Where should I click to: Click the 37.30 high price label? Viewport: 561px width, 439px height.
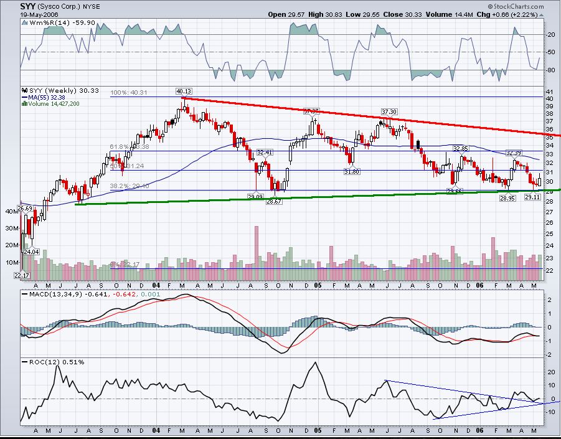coord(389,112)
